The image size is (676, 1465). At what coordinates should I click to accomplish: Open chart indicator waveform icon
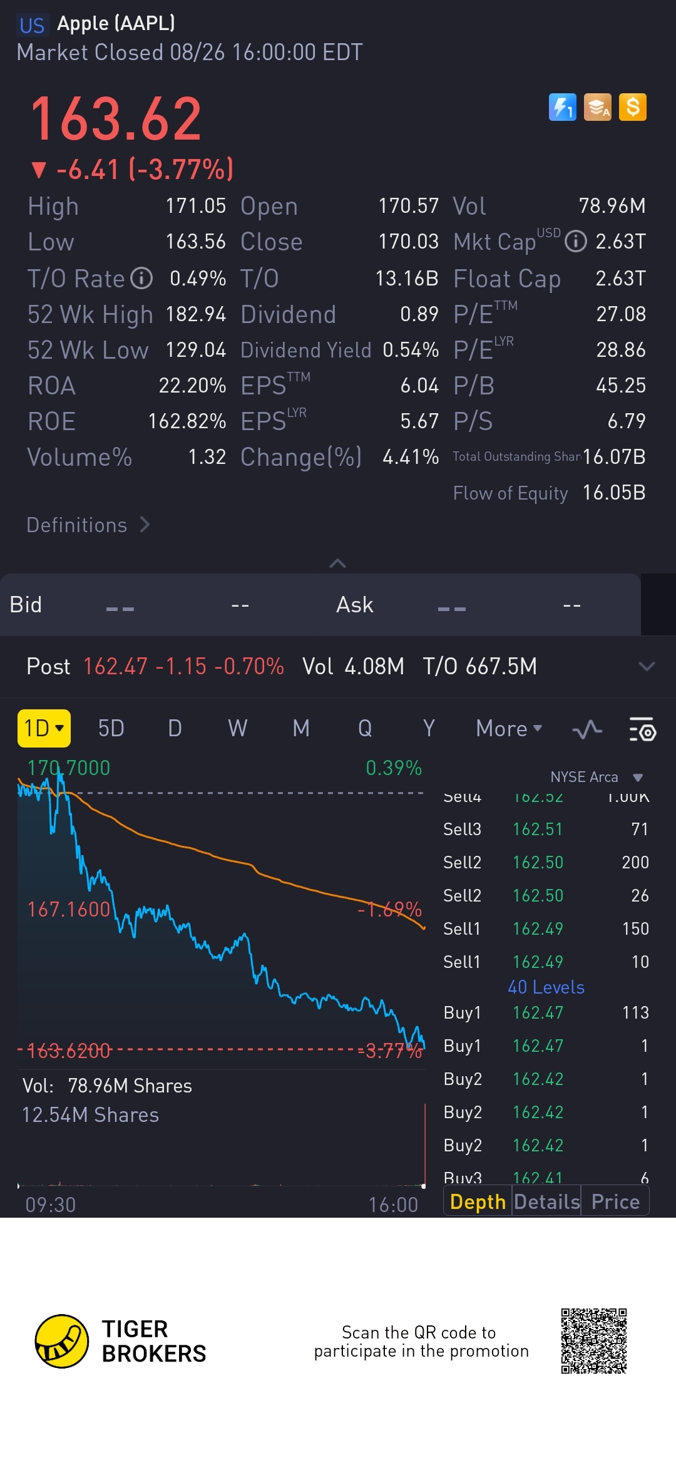587,729
